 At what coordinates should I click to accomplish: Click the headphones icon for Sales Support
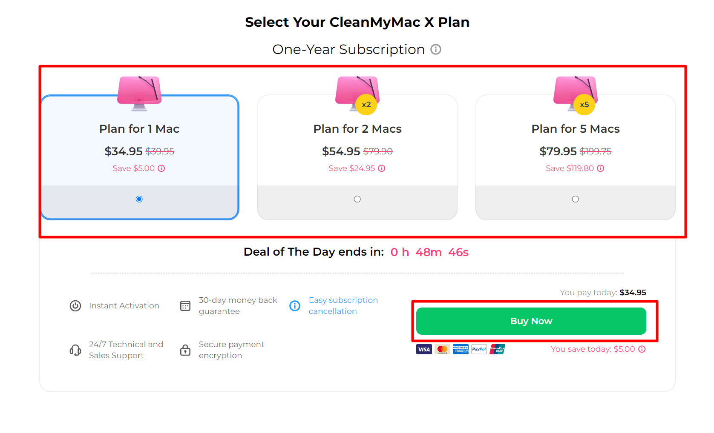(75, 350)
